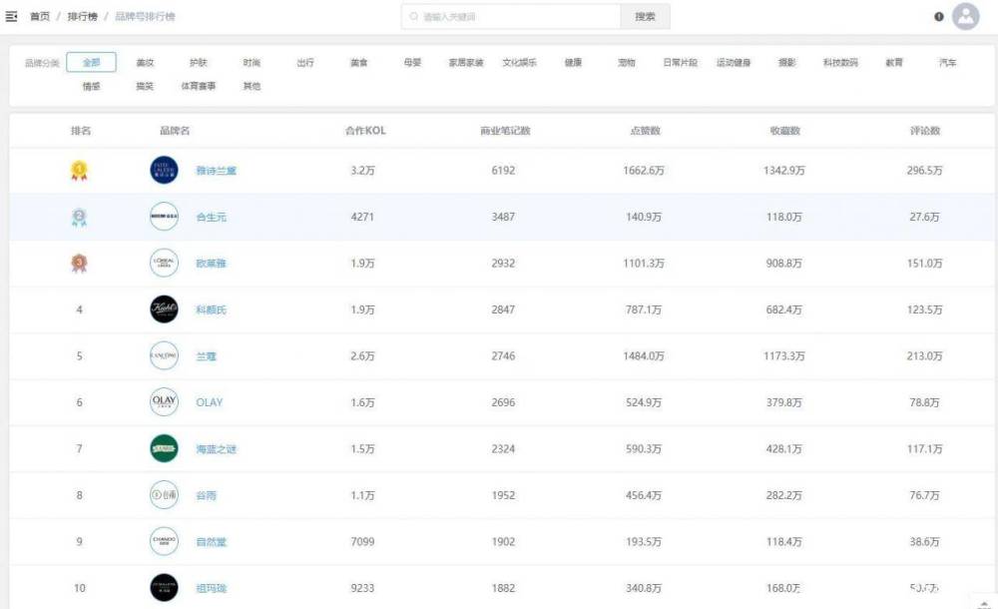Viewport: 998px width, 609px height.
Task: Filter by 搞笑 category
Action: 145,86
